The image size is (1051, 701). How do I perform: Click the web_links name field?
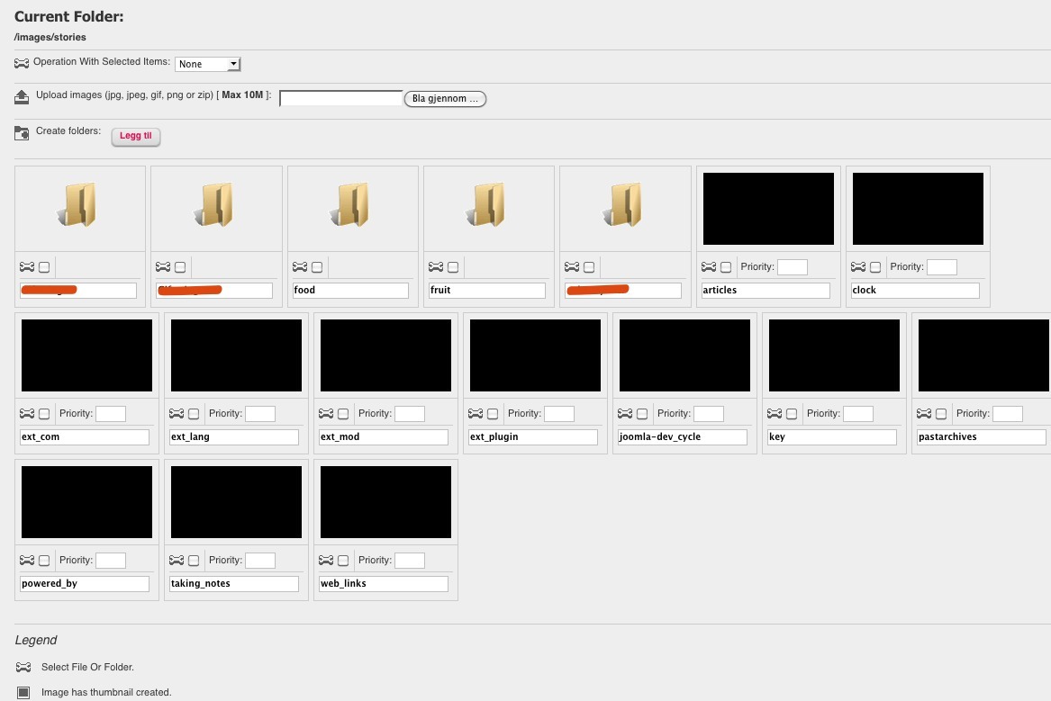tap(384, 584)
